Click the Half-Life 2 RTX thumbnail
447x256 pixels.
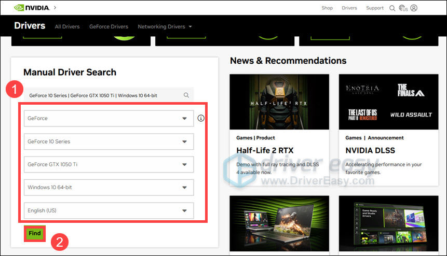279,102
